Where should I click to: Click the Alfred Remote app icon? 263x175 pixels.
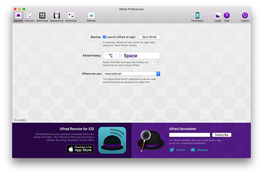(112, 140)
